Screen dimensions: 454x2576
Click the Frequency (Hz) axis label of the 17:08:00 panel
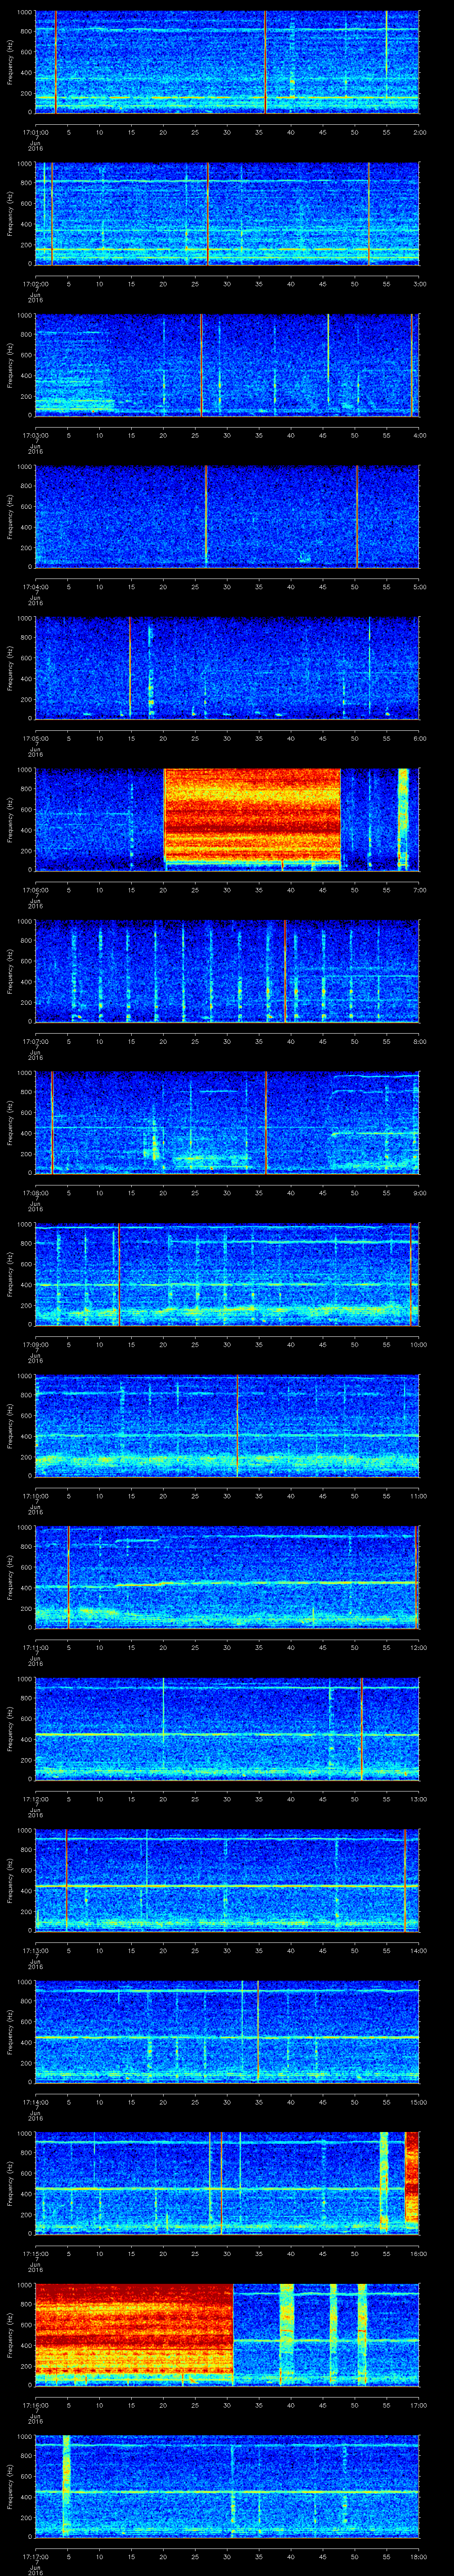click(10, 1123)
